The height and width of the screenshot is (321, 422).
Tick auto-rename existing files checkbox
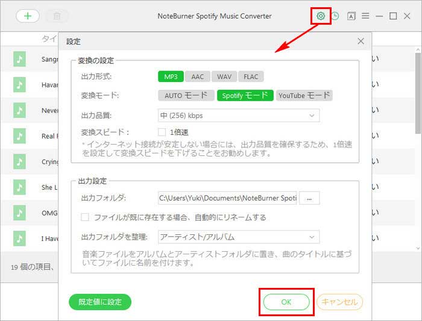(x=85, y=217)
